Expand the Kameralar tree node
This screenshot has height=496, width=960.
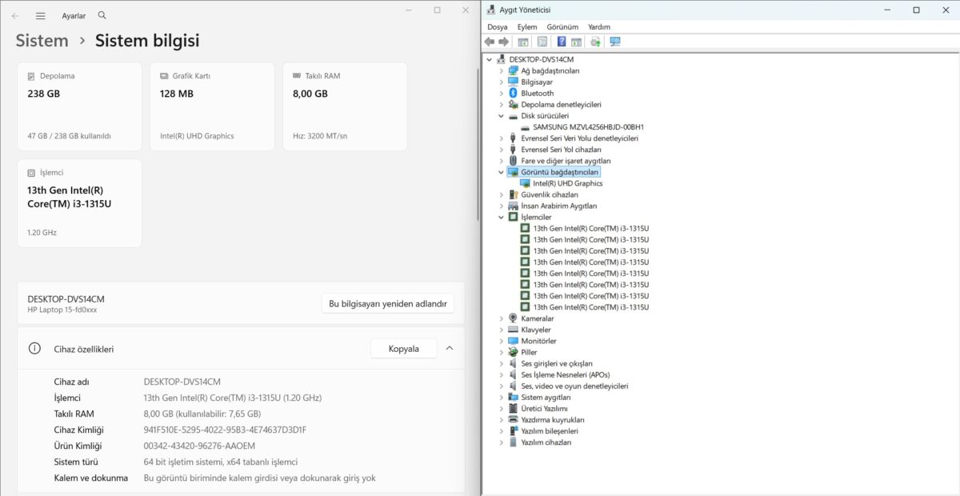pos(502,318)
